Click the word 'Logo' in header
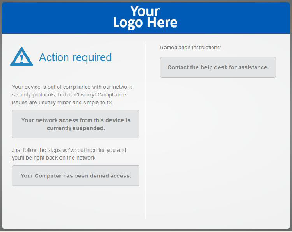292x232 pixels. (128, 23)
